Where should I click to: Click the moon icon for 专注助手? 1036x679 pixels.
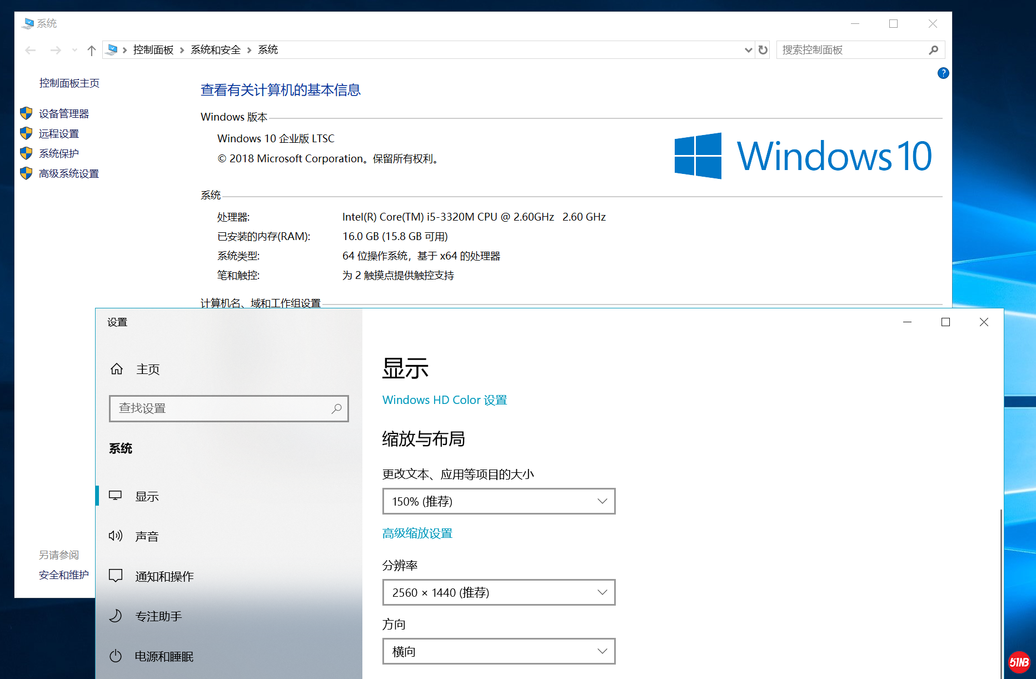coord(116,616)
